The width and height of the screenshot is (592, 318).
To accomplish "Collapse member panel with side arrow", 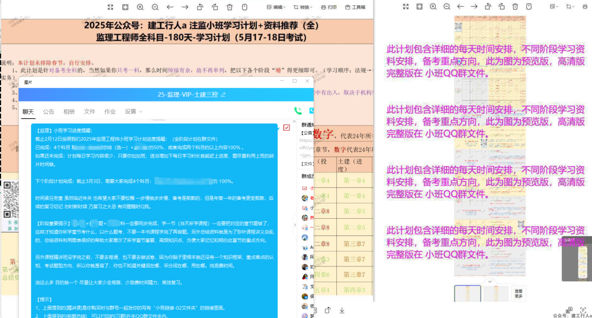I will point(295,225).
